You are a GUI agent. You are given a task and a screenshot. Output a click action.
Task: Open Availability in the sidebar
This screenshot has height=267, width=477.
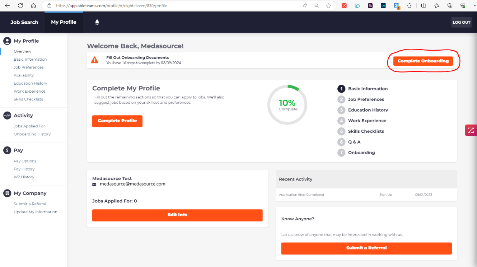pos(24,75)
